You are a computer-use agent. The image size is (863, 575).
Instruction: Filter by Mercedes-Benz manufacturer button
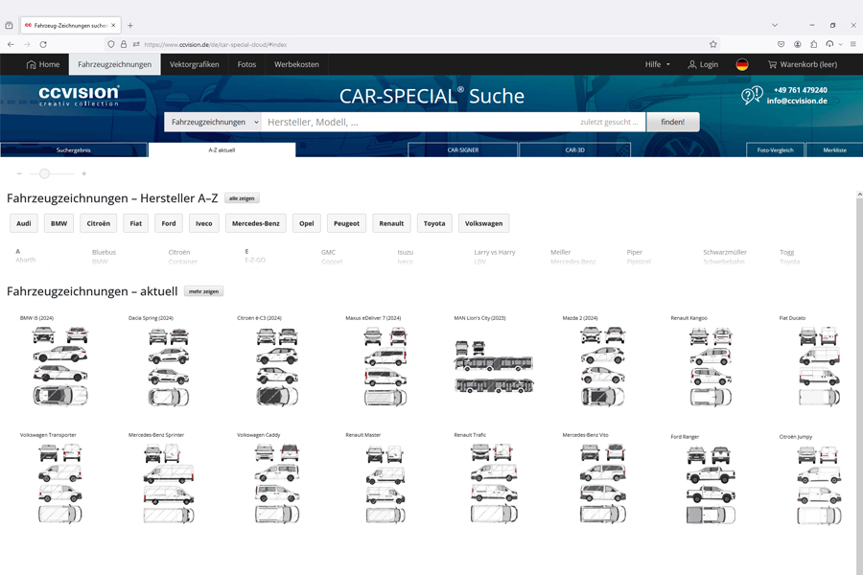(x=256, y=223)
